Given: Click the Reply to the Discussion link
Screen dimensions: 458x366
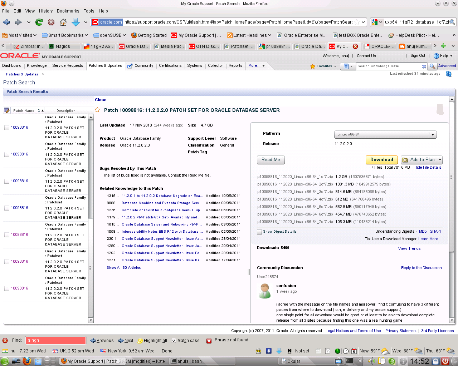Looking at the screenshot, I should click(421, 268).
